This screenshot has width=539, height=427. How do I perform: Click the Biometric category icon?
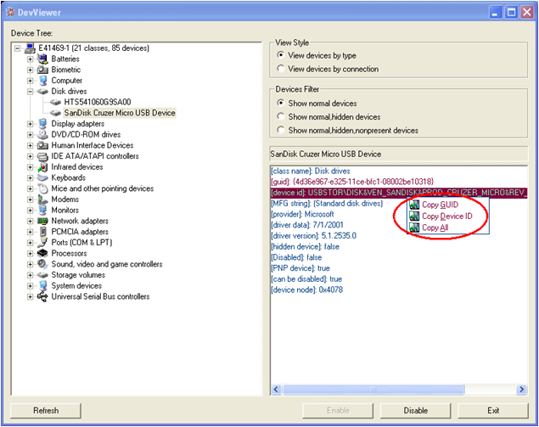click(42, 70)
